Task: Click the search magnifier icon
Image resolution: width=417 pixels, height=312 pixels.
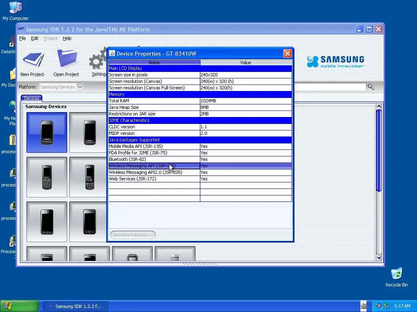Action: pos(371,87)
